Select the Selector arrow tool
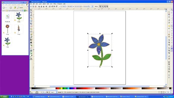The height and width of the screenshot is (98, 174). [x=31, y=10]
